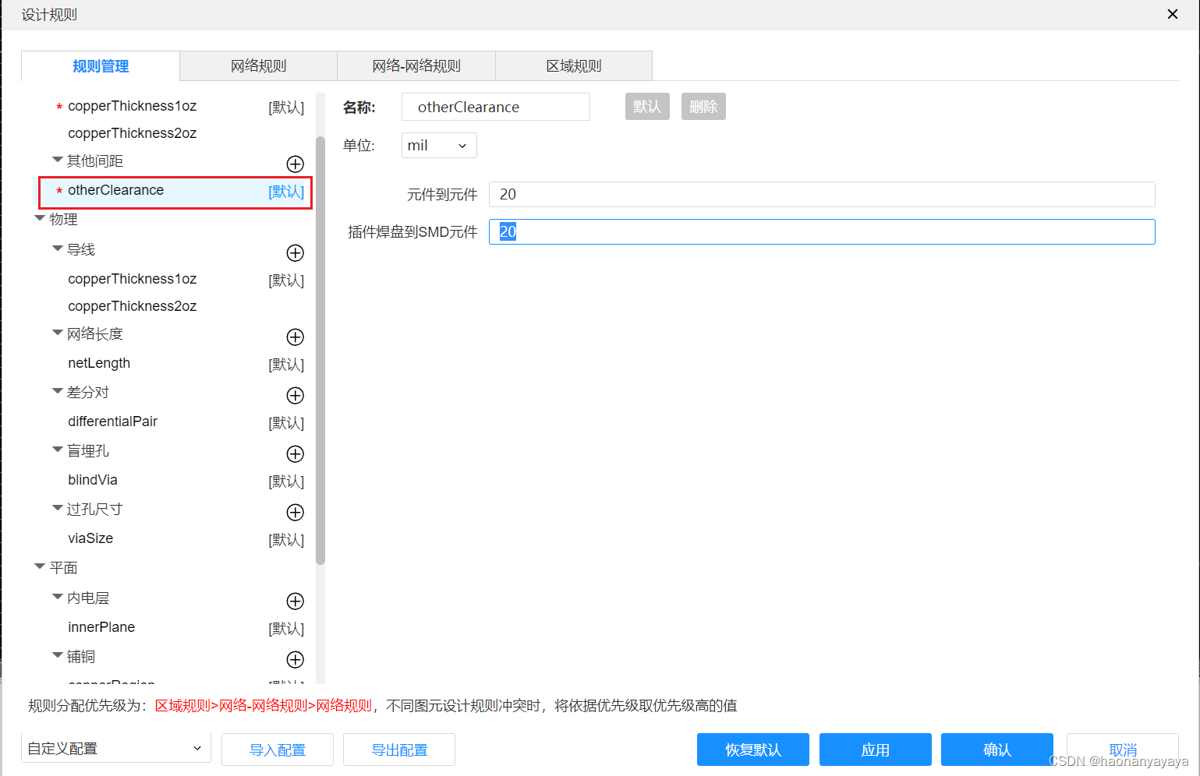
Task: Apply changes with 应用 button
Action: tap(876, 750)
